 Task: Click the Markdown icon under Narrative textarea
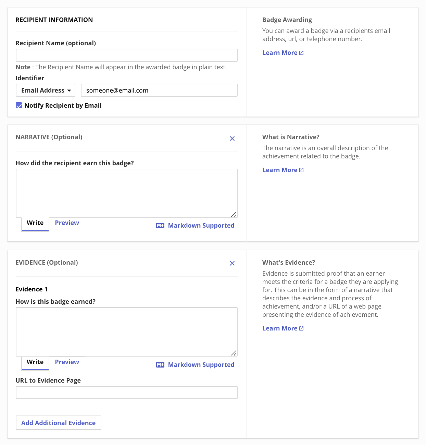click(x=160, y=226)
